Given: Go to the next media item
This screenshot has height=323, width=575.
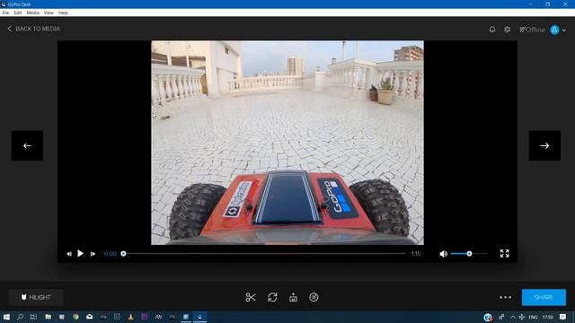Looking at the screenshot, I should click(x=544, y=145).
